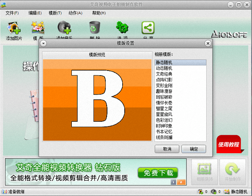The height and width of the screenshot is (196, 252).
Task: Click the status bar template icon
Action: pos(227,192)
